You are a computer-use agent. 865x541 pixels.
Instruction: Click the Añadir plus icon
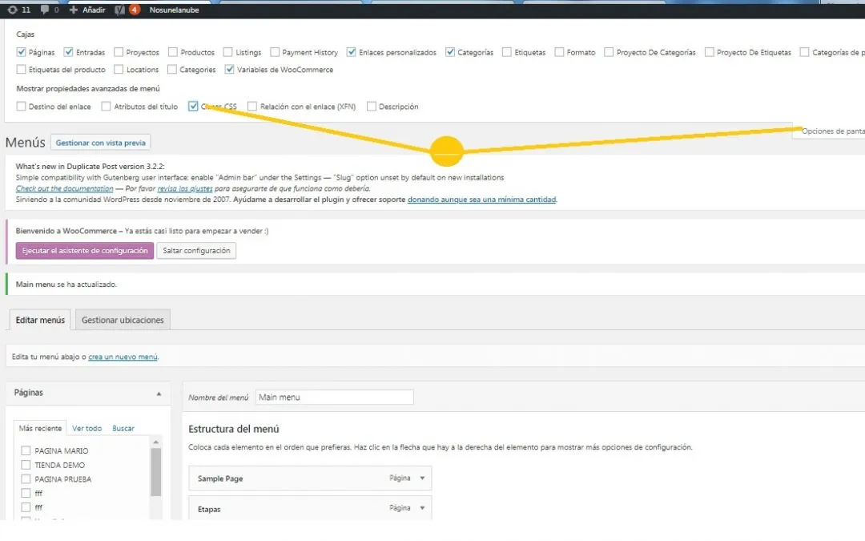tap(74, 10)
